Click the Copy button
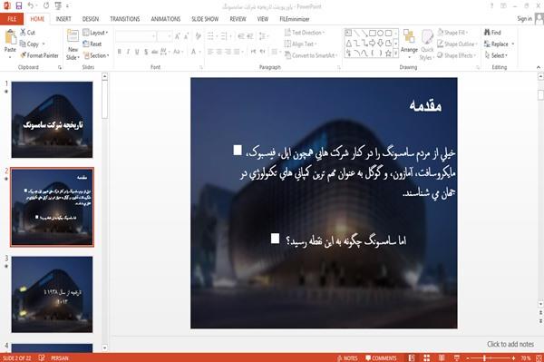 tap(30, 44)
